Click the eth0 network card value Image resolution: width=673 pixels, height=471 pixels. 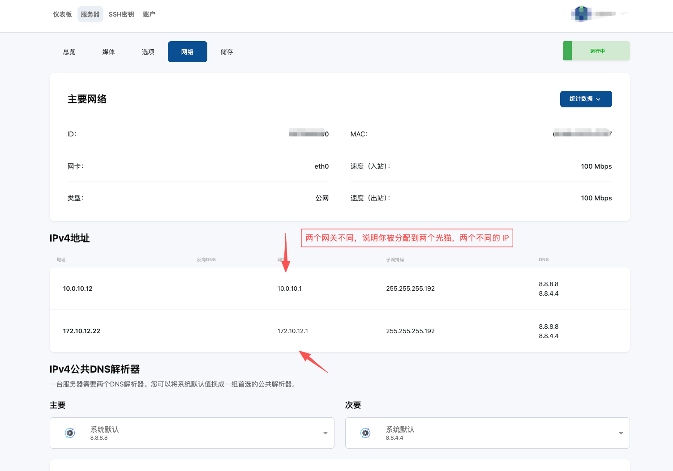321,166
